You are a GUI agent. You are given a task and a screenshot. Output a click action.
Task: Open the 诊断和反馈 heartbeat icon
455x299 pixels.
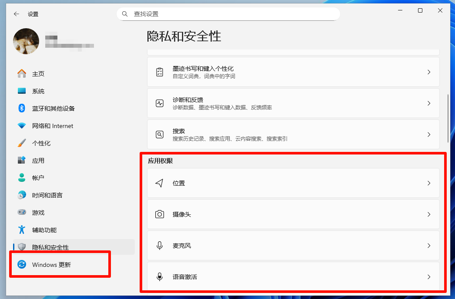(x=160, y=103)
